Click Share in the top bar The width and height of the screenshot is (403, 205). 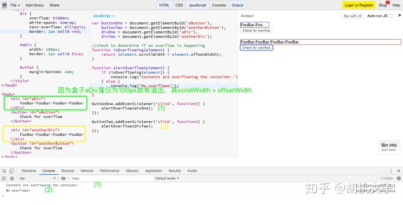[x=54, y=5]
